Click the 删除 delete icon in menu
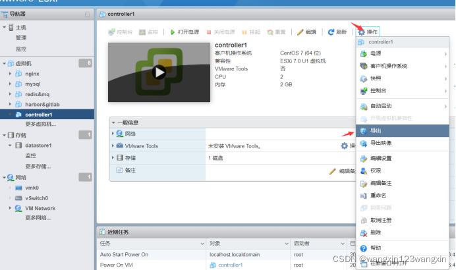Viewport: 456px width, 270px height. tap(364, 233)
